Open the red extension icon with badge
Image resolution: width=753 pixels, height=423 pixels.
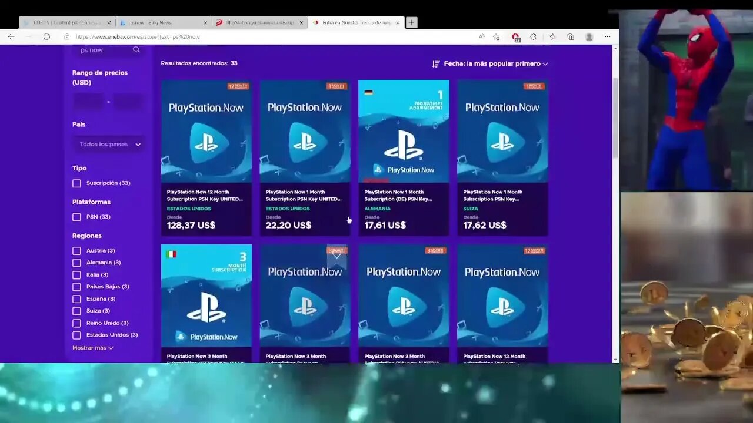[x=516, y=37]
